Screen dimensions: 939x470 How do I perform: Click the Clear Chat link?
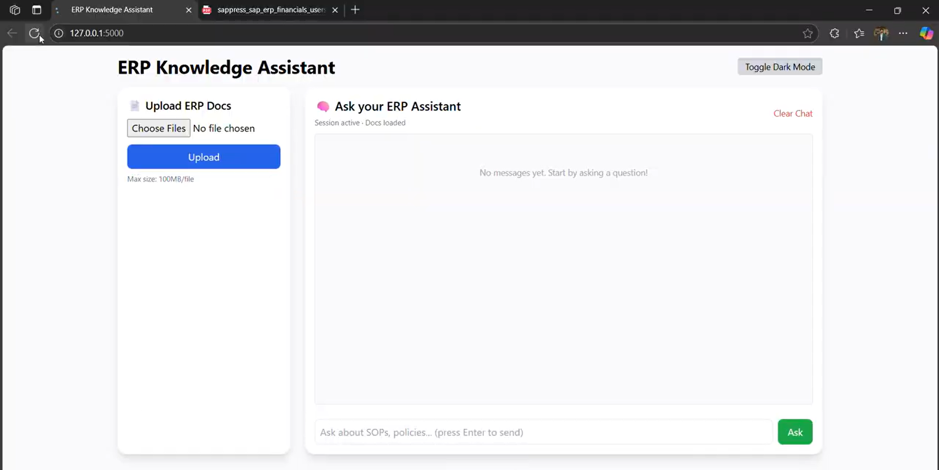793,114
